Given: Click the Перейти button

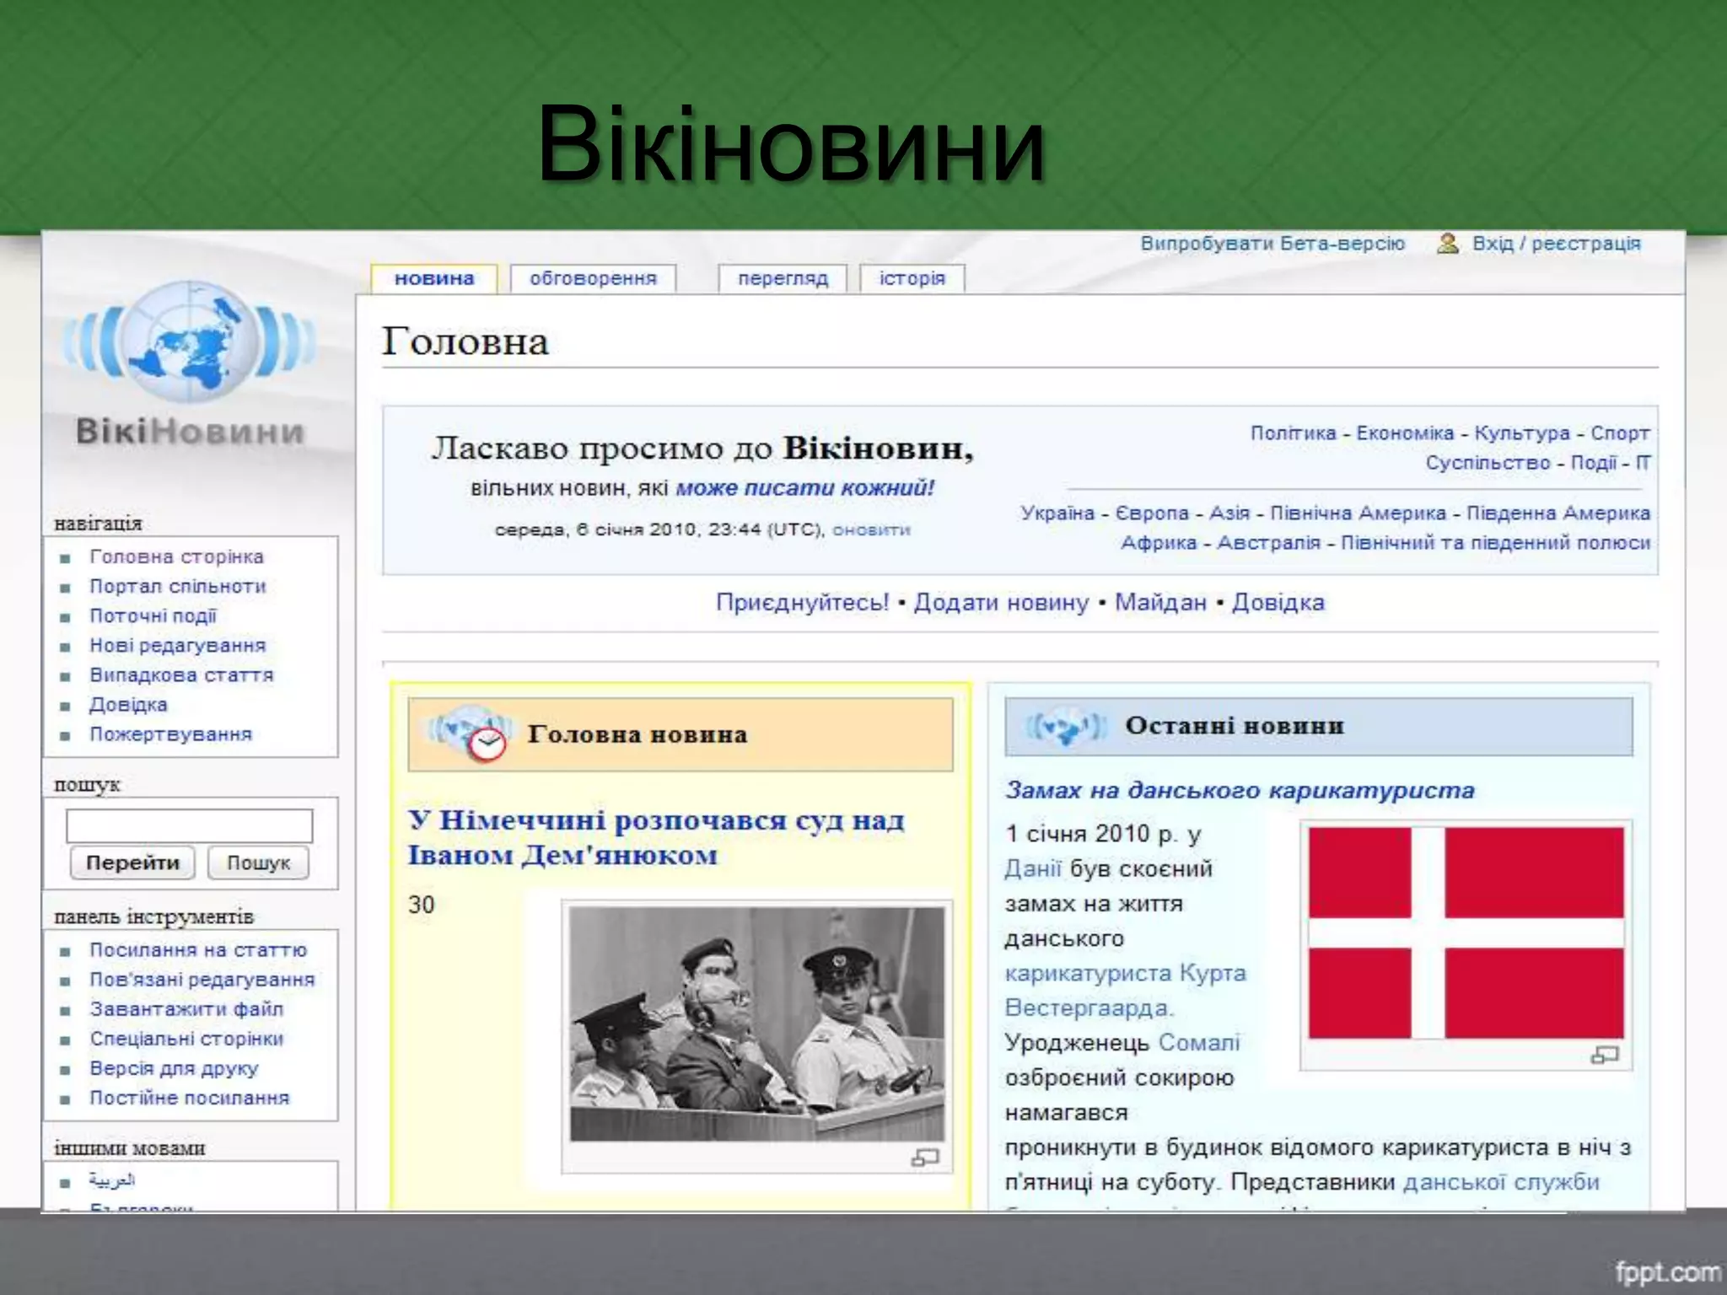Looking at the screenshot, I should [132, 862].
